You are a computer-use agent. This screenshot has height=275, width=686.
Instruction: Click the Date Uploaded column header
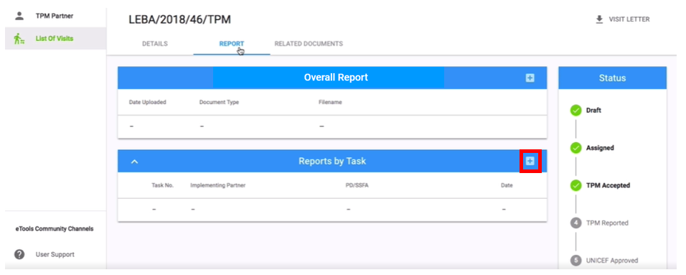coord(147,103)
